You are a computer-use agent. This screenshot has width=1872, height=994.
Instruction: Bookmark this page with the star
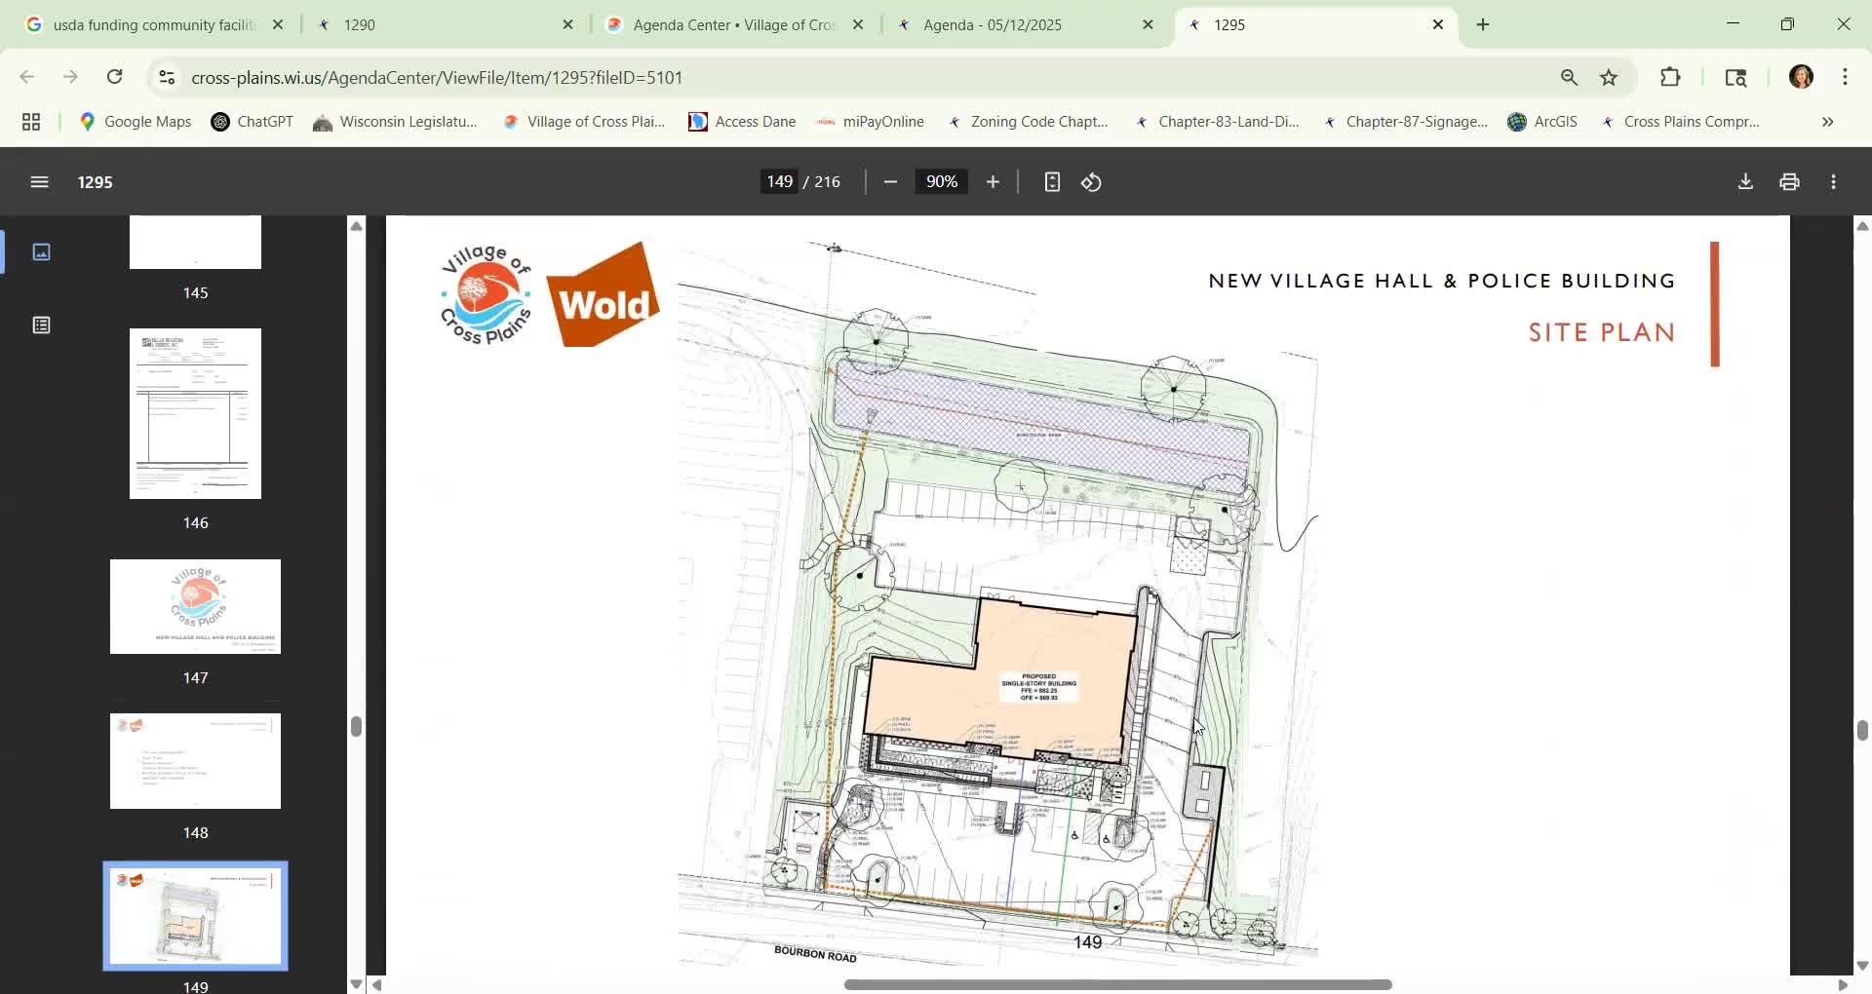[x=1610, y=77]
